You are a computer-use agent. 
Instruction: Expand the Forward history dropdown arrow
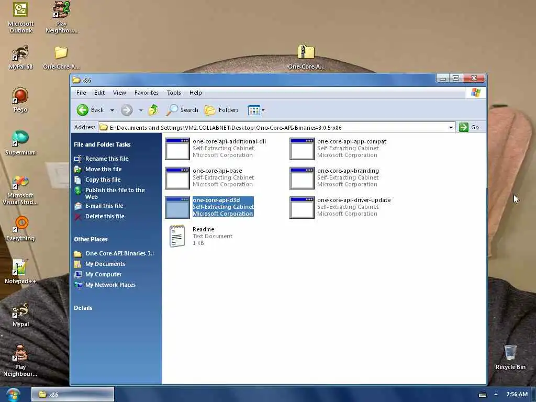141,110
